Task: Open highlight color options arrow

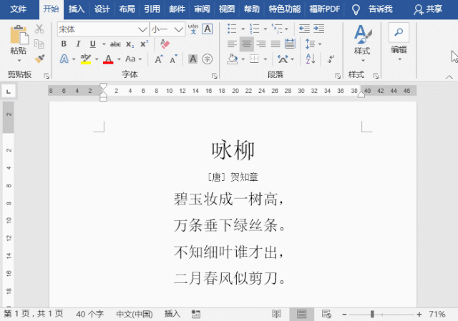Action: click(x=97, y=59)
